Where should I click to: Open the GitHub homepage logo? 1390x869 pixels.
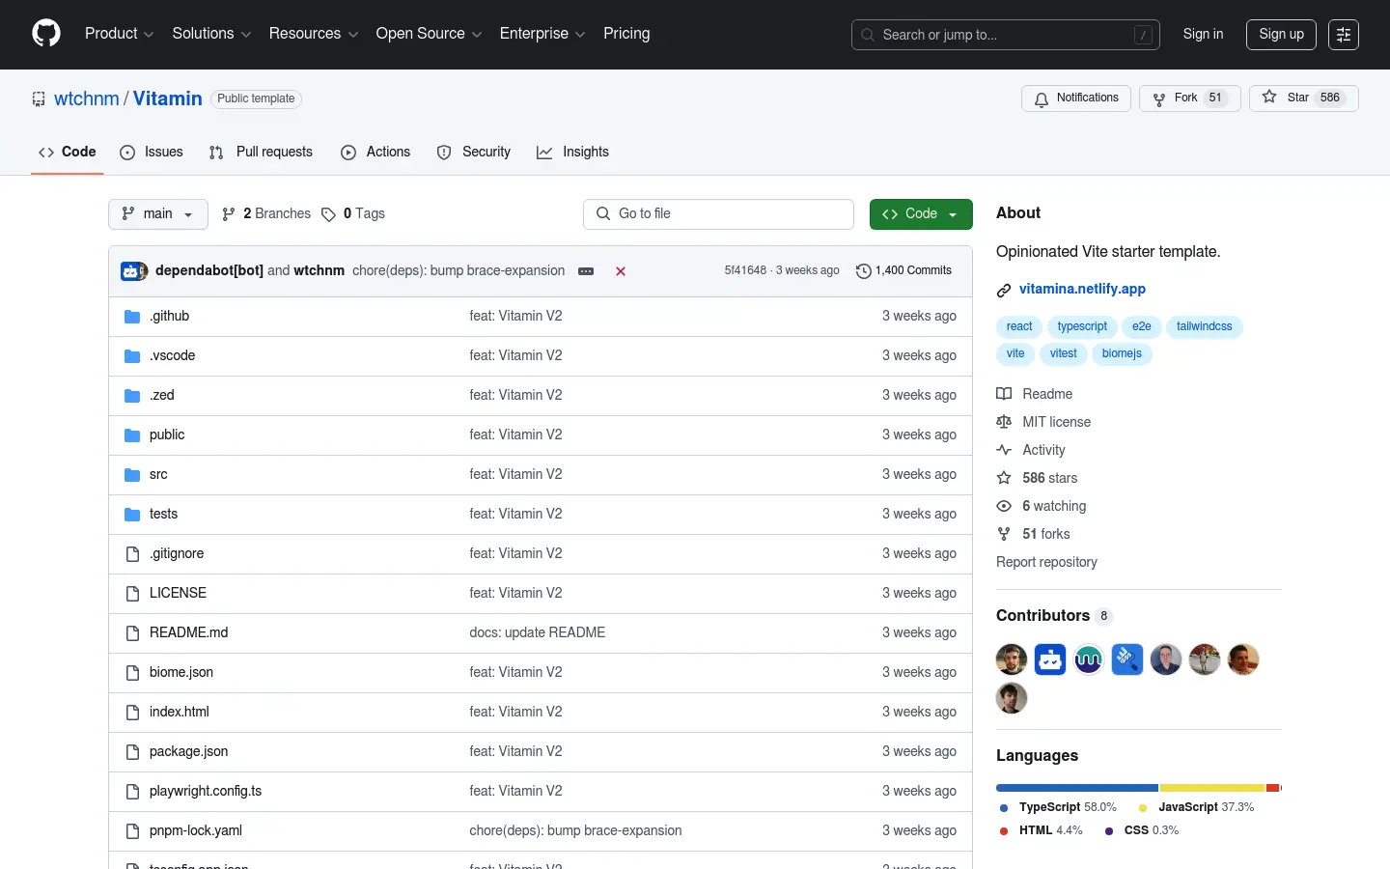point(46,34)
